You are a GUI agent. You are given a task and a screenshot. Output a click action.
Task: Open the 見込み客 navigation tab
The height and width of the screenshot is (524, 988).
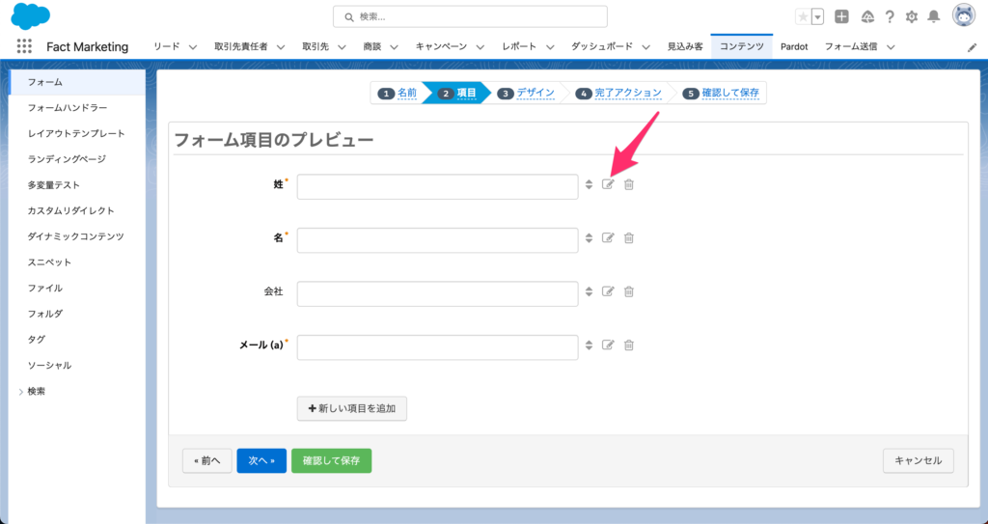tap(685, 46)
